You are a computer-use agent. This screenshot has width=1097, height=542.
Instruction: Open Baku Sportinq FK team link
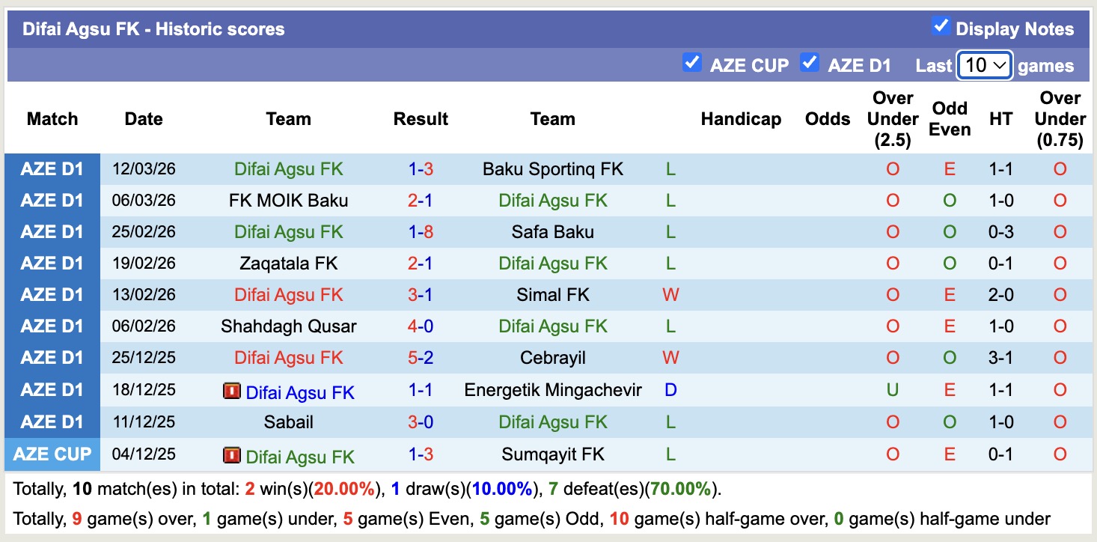(553, 169)
